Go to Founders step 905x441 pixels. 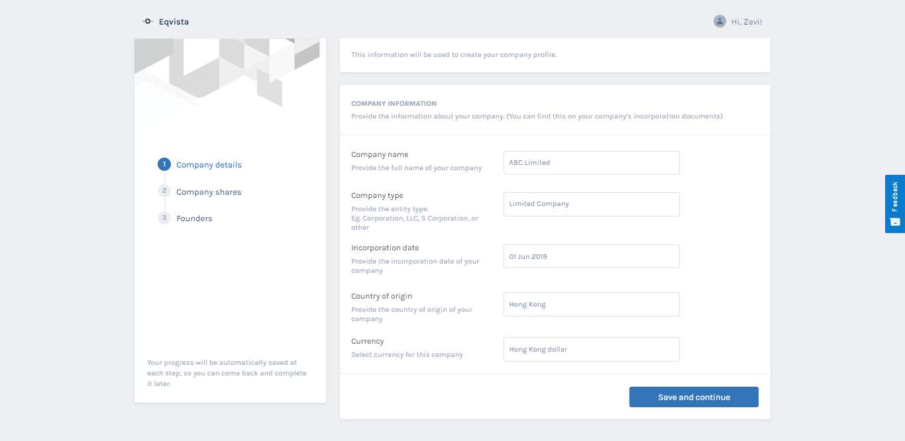[194, 219]
